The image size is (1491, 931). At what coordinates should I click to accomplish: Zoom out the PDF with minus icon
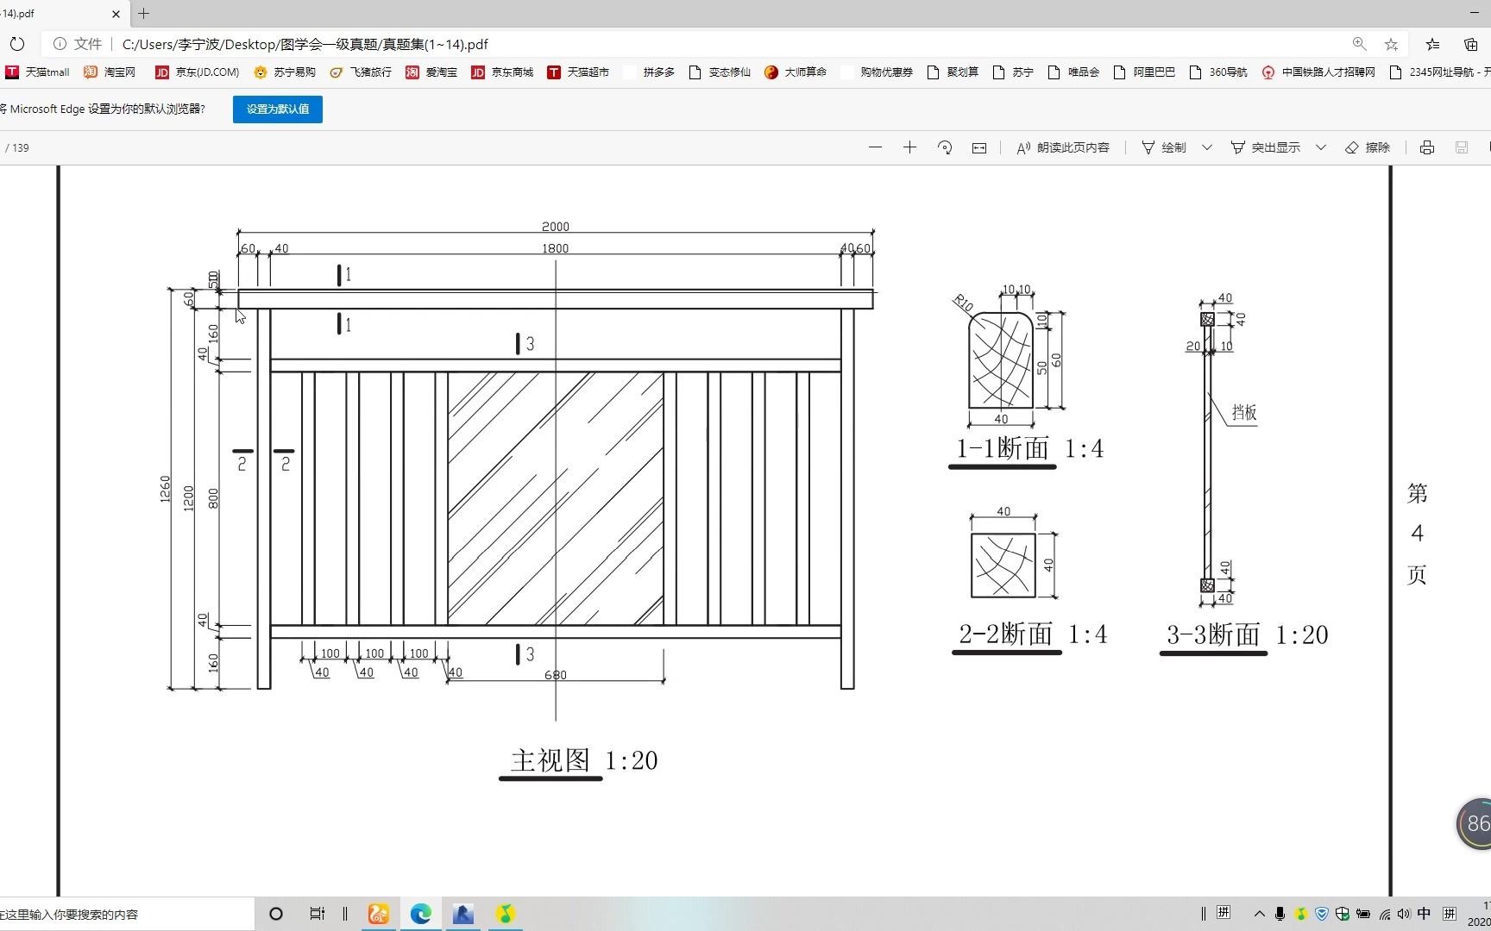875,147
